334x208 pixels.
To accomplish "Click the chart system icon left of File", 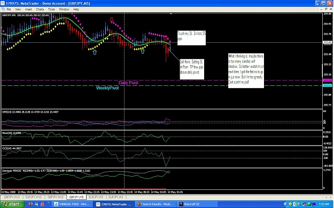I will [3, 10].
